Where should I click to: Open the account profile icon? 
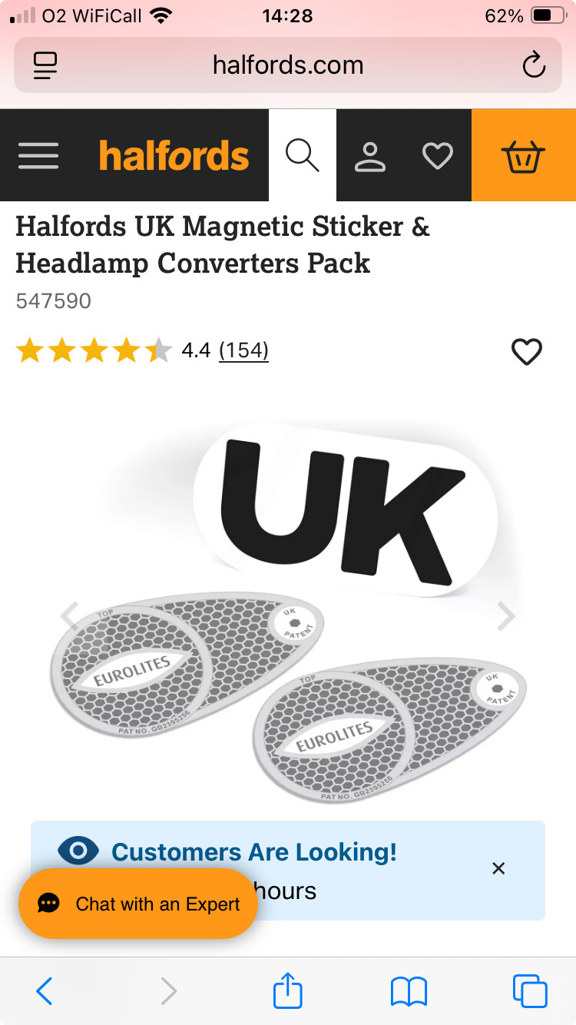click(x=370, y=156)
